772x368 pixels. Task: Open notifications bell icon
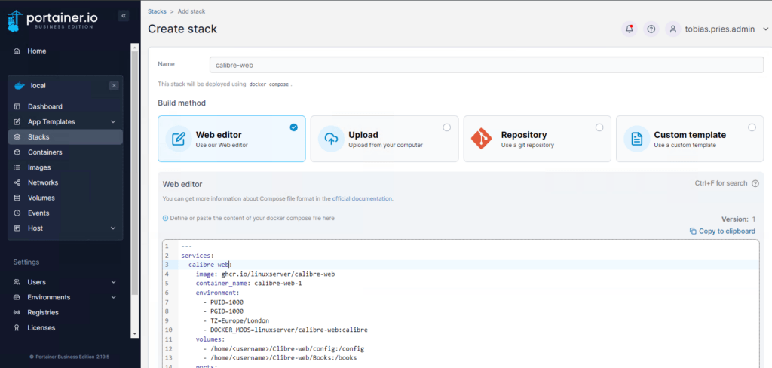click(x=630, y=29)
